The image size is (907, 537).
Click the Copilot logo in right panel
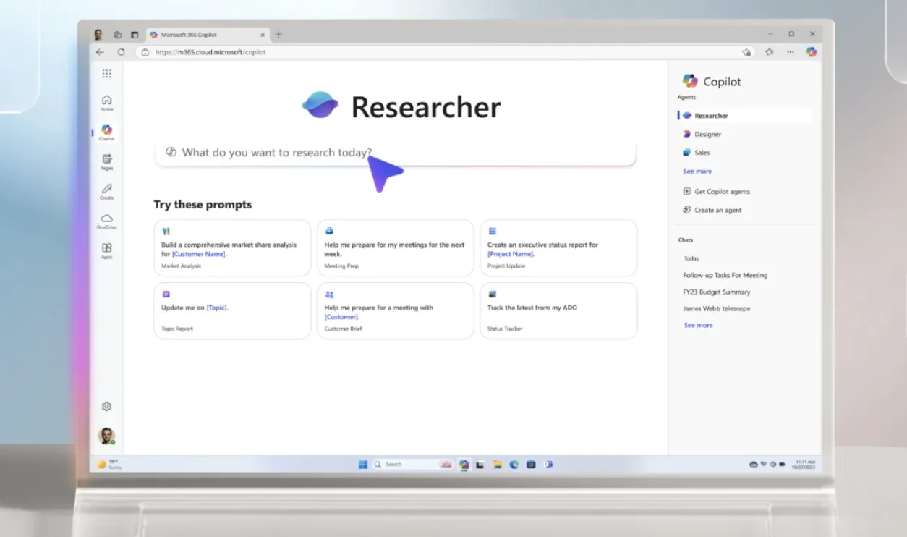point(690,81)
